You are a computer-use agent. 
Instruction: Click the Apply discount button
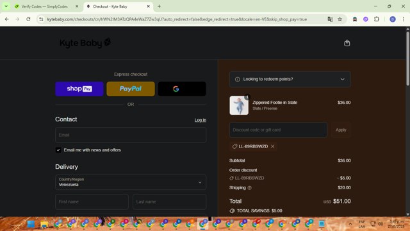point(341,130)
